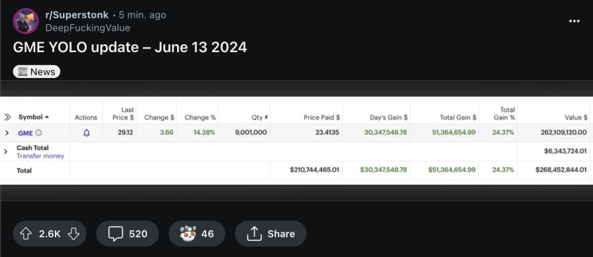The image size is (593, 257).
Task: Visit the DeepFuckingValue user profile
Action: [87, 28]
